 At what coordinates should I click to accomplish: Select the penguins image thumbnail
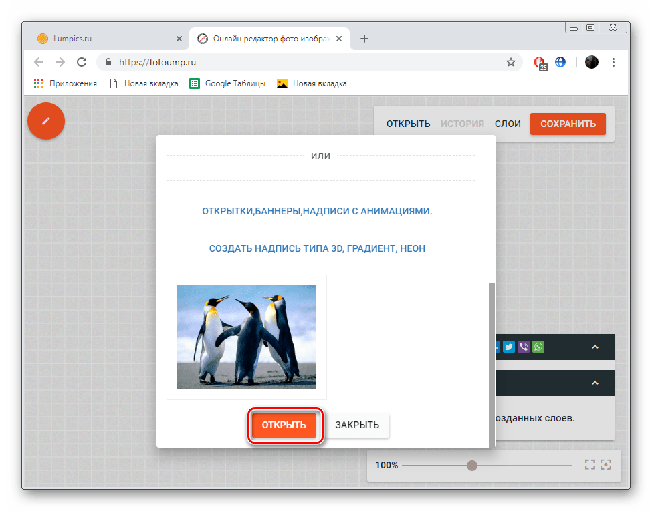(247, 337)
